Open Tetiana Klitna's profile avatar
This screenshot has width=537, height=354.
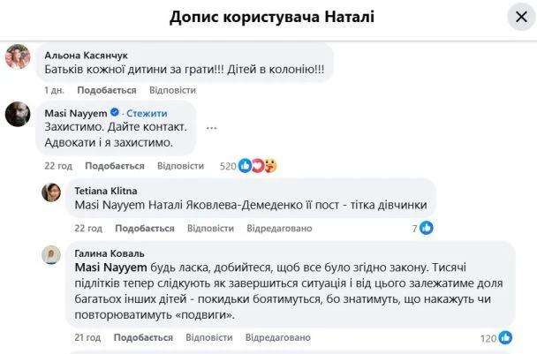pos(52,192)
